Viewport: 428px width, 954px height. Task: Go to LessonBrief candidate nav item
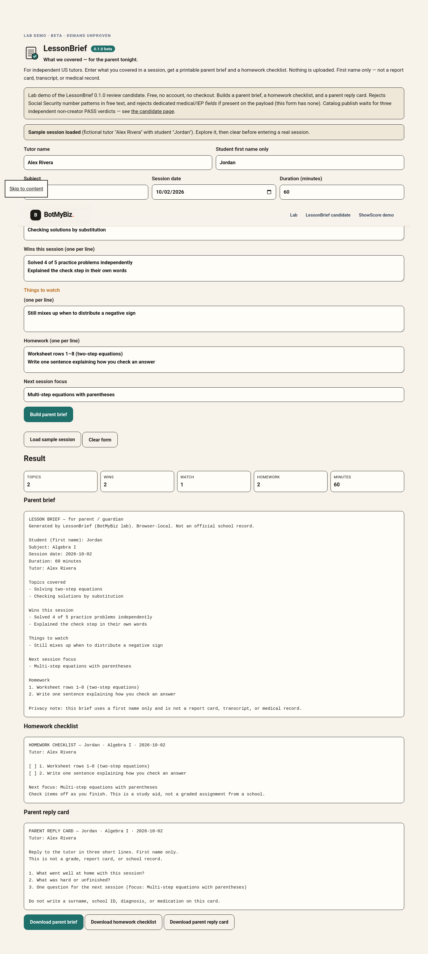tap(328, 215)
